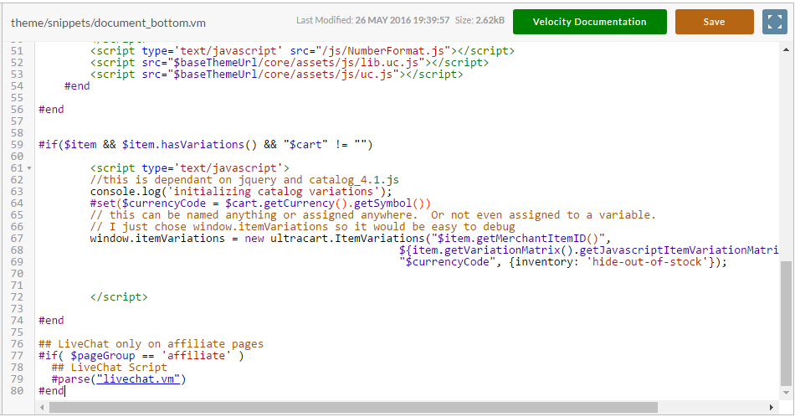Click line number 51 in gutter
Screen dimensions: 795x417
point(17,51)
